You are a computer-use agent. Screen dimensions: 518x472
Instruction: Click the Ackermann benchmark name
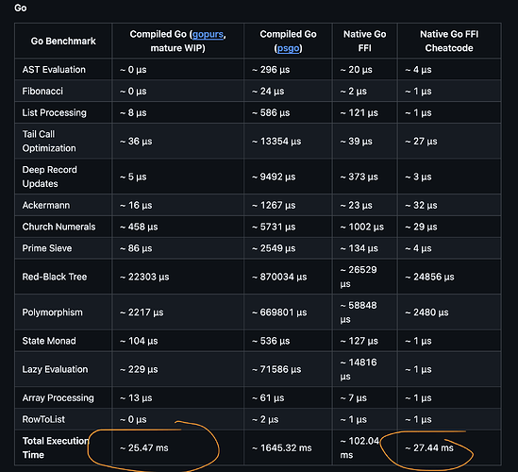point(46,205)
